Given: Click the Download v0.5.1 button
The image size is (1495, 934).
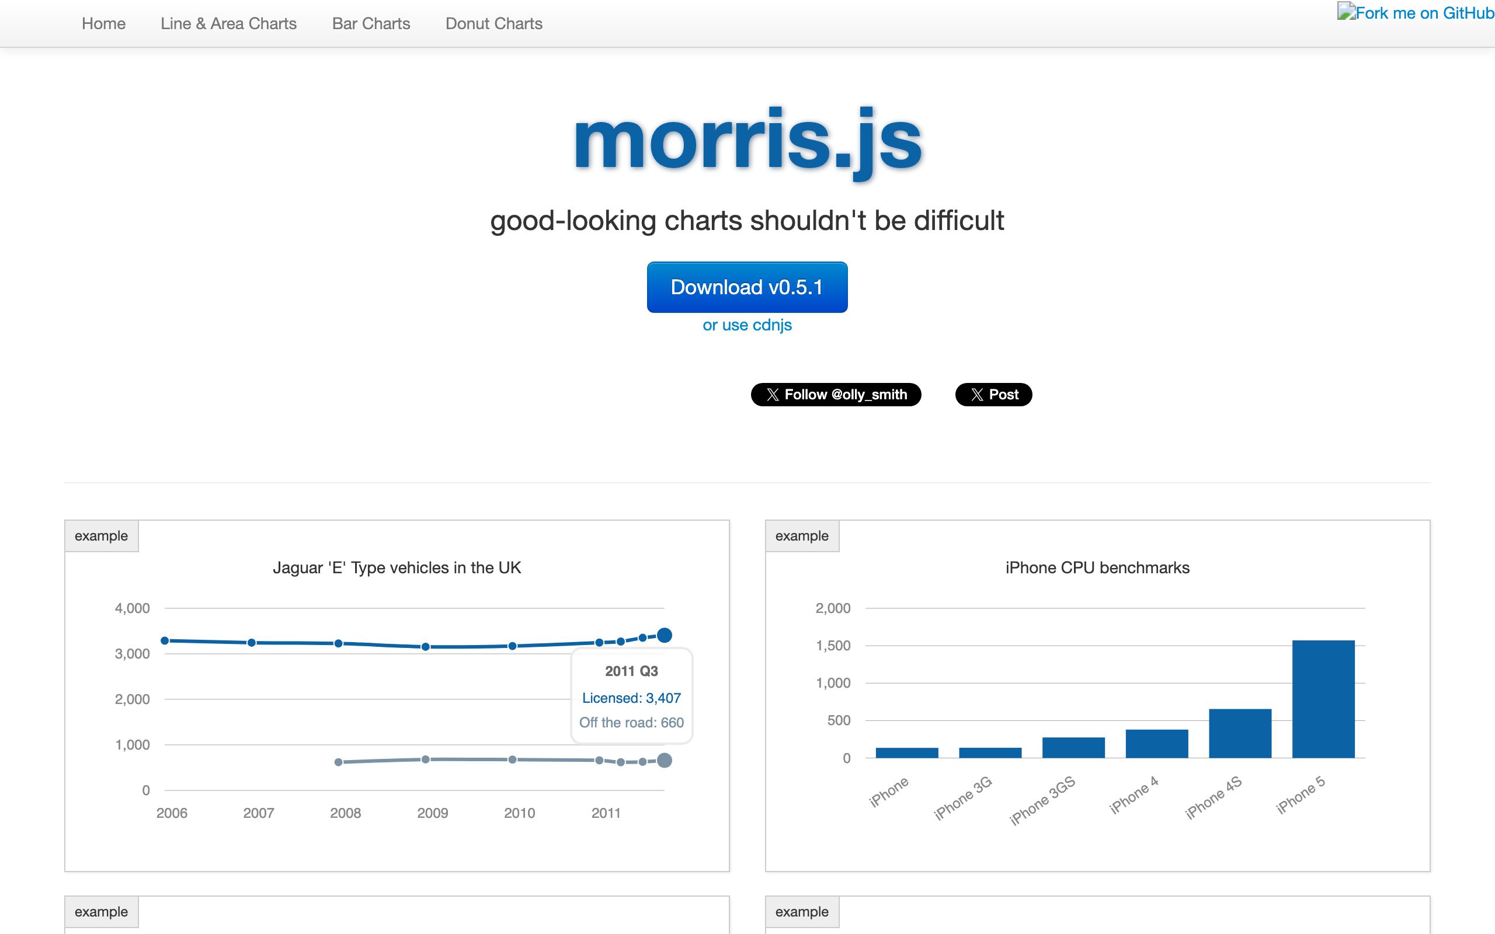Looking at the screenshot, I should pyautogui.click(x=747, y=287).
